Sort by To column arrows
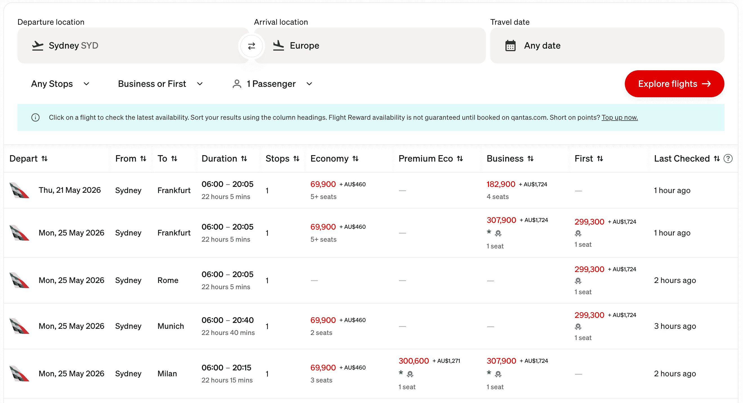This screenshot has height=403, width=743. pos(174,159)
